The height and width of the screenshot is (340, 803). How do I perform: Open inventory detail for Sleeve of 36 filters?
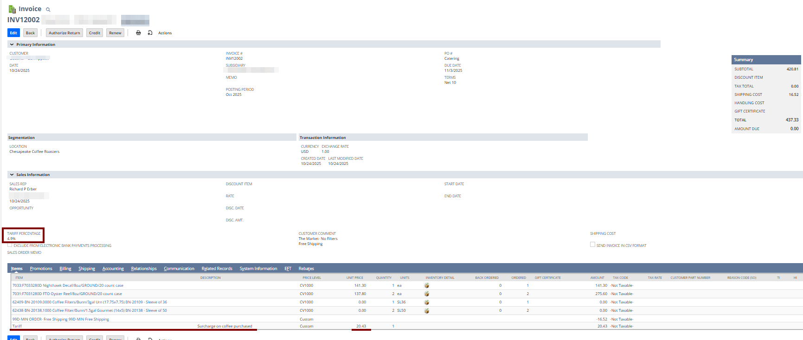[x=426, y=302]
